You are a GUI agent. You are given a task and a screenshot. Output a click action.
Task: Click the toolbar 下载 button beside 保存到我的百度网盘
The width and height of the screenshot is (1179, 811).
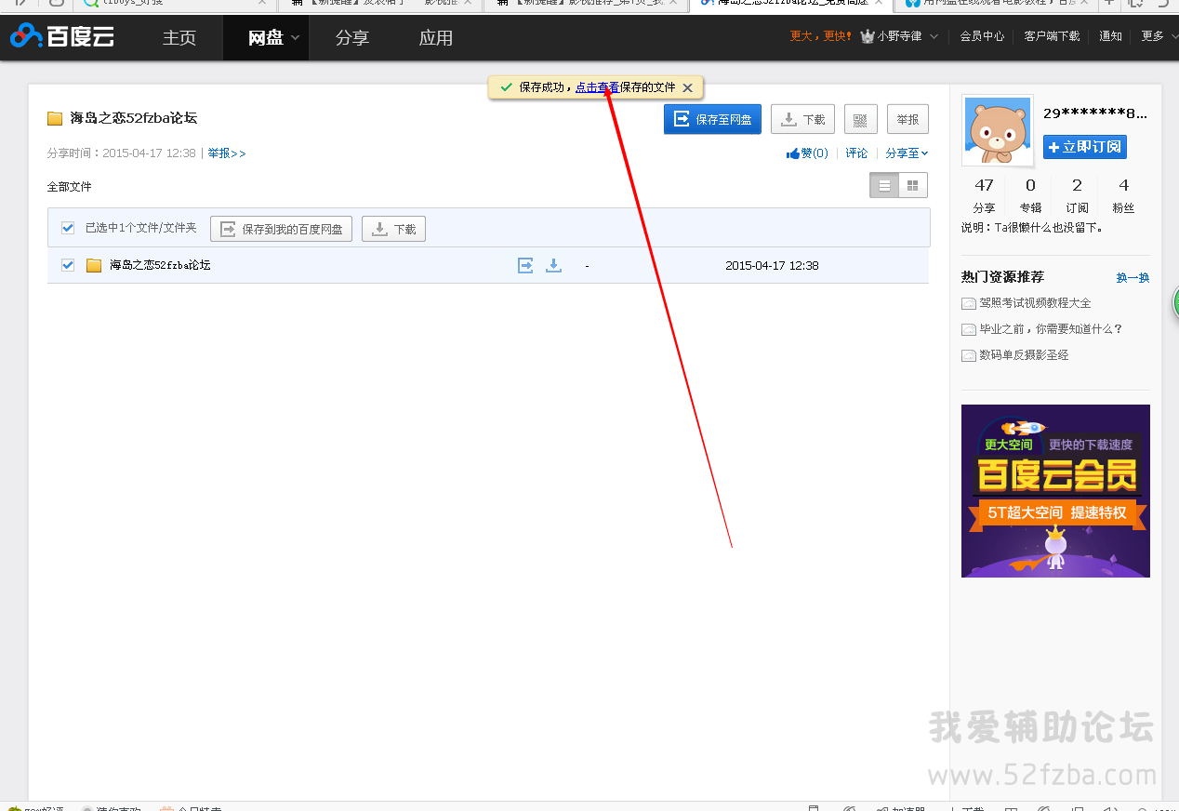click(x=393, y=229)
